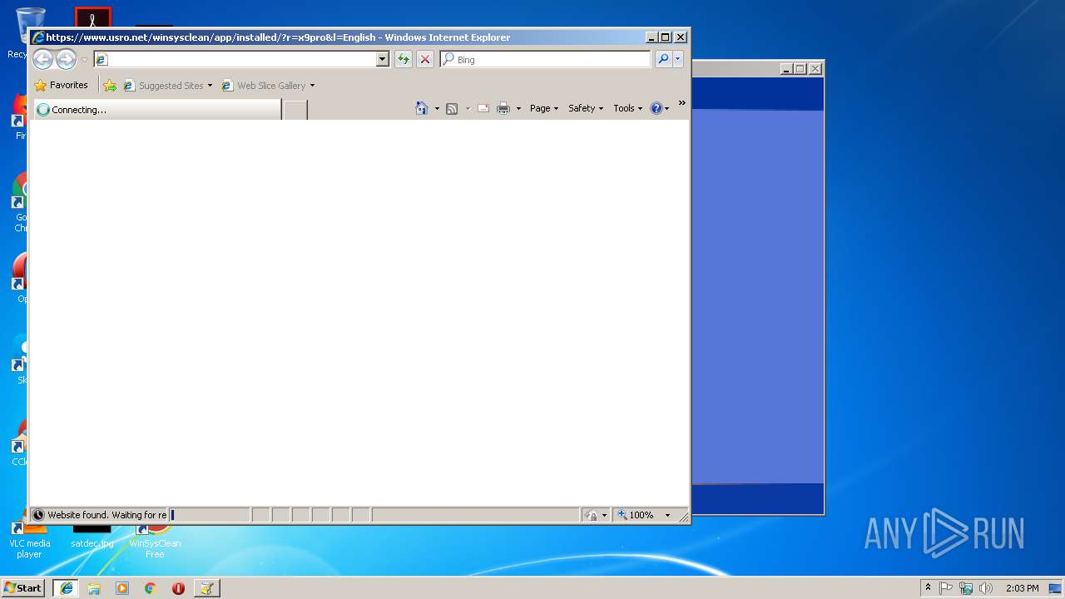Click the WinSysClean taskbar icon
The height and width of the screenshot is (599, 1065).
click(206, 588)
